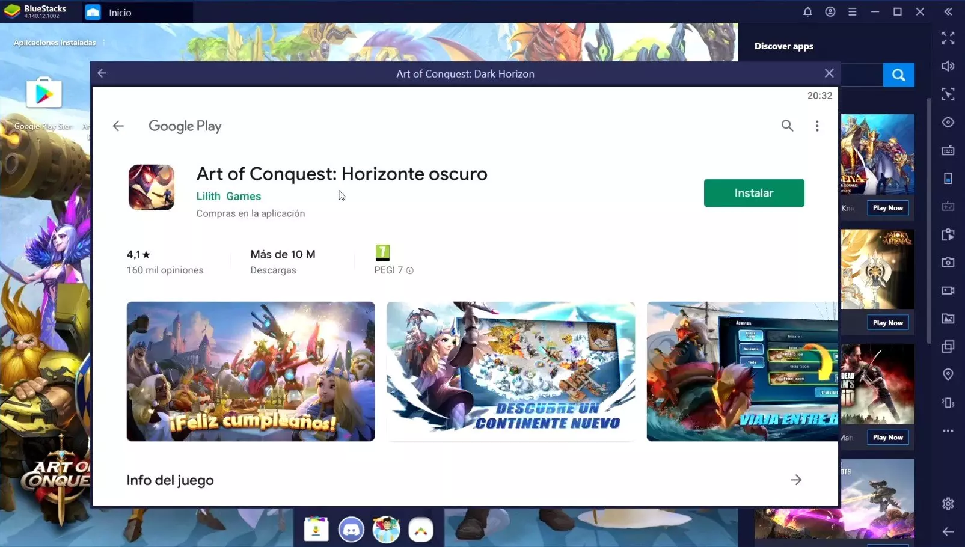Screen dimensions: 965x547
Task: Open the BlueStacks account profile icon
Action: point(830,12)
